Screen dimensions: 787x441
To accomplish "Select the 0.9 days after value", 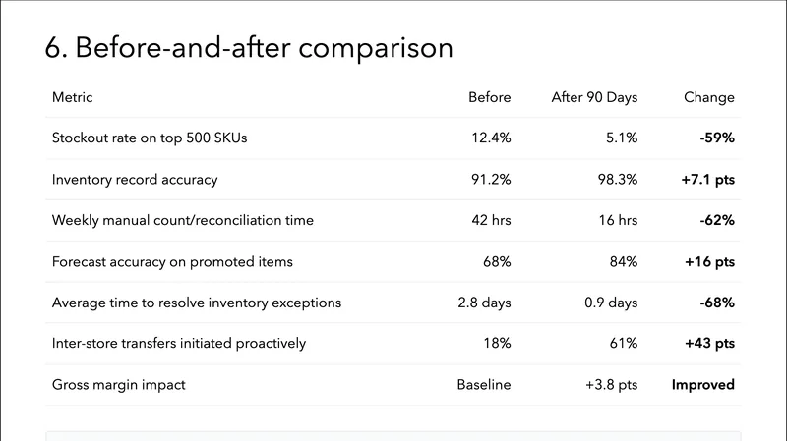I will (609, 303).
